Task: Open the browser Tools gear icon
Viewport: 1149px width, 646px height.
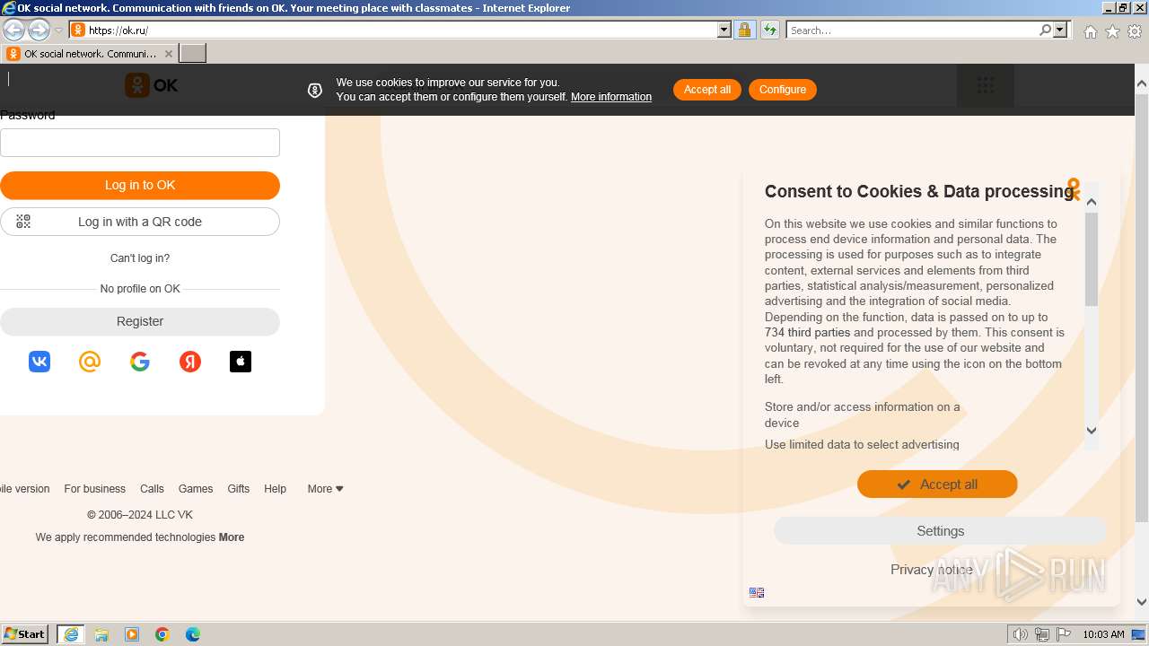Action: pos(1135,31)
